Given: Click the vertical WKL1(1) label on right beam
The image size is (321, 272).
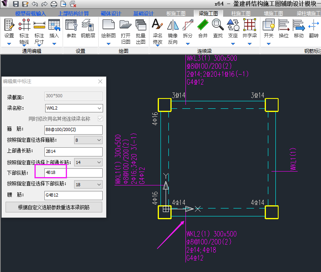Looking at the screenshot, I should pos(293,159).
